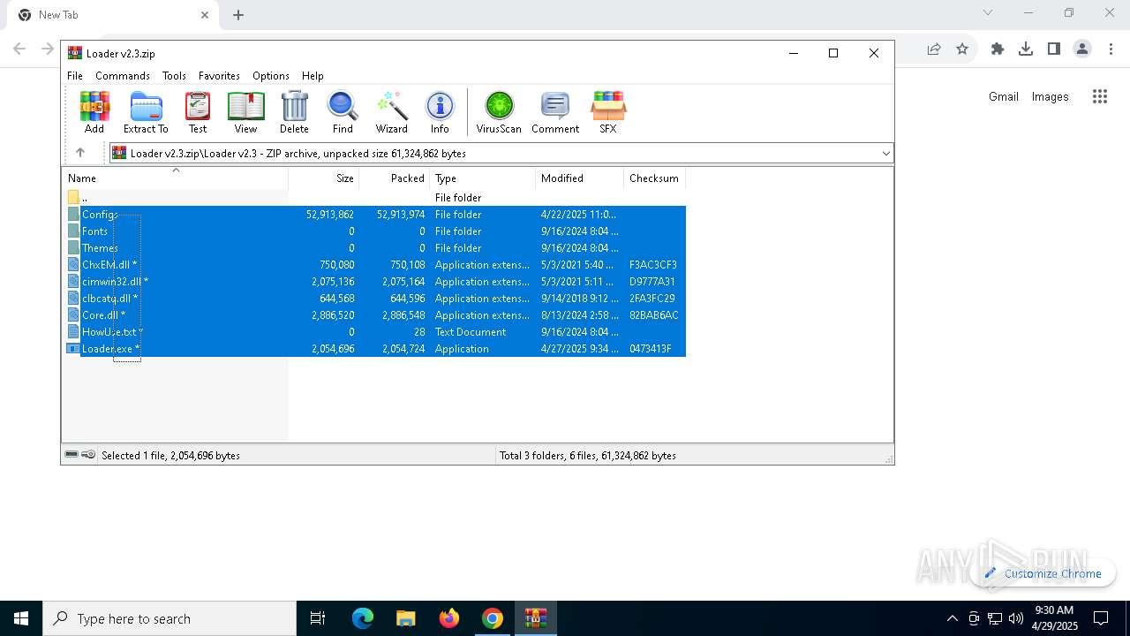Screen dimensions: 1130x636
Task: Click the key icon in status bar
Action: 88,455
